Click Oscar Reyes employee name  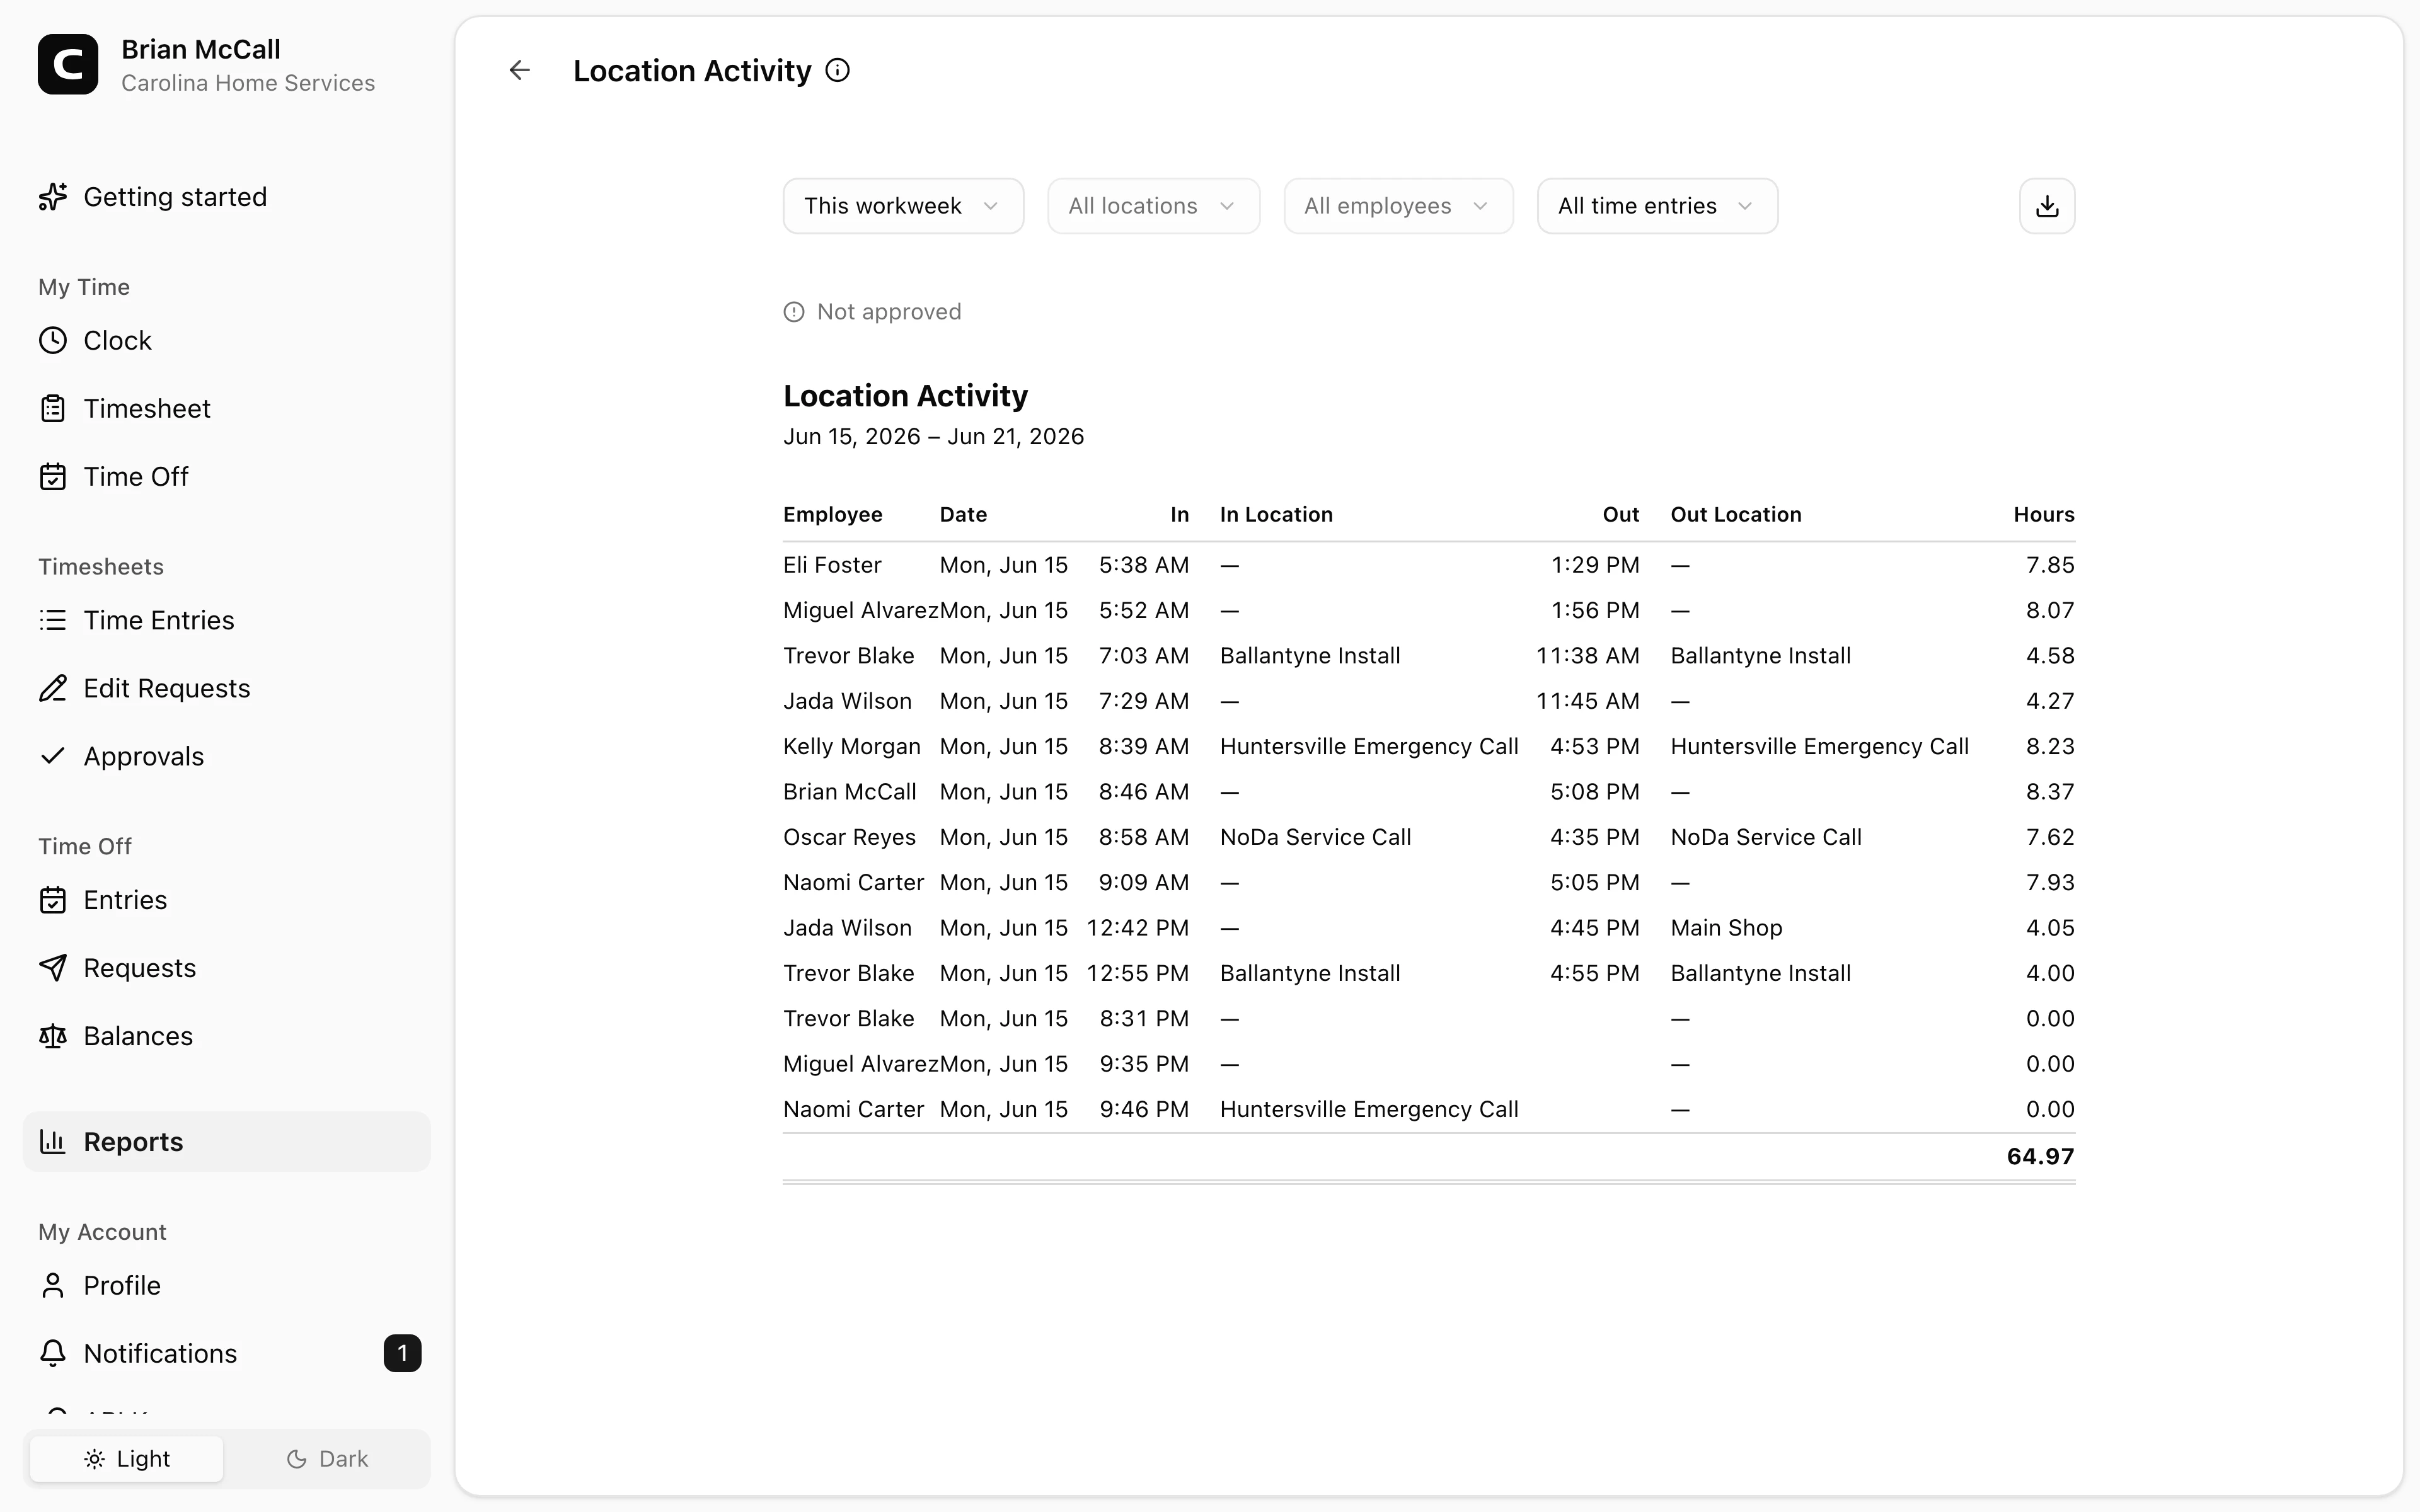(x=849, y=838)
